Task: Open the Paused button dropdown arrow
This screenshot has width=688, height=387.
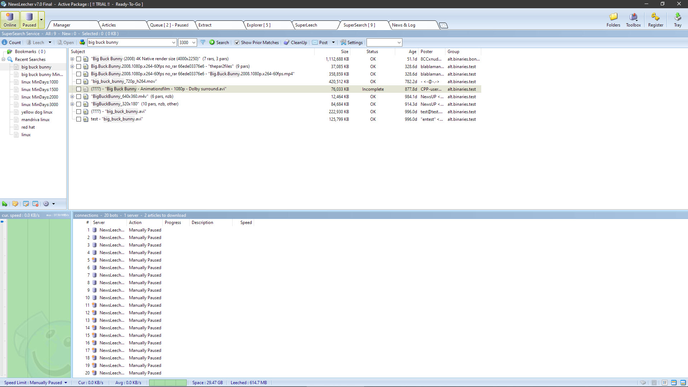Action: point(42,20)
